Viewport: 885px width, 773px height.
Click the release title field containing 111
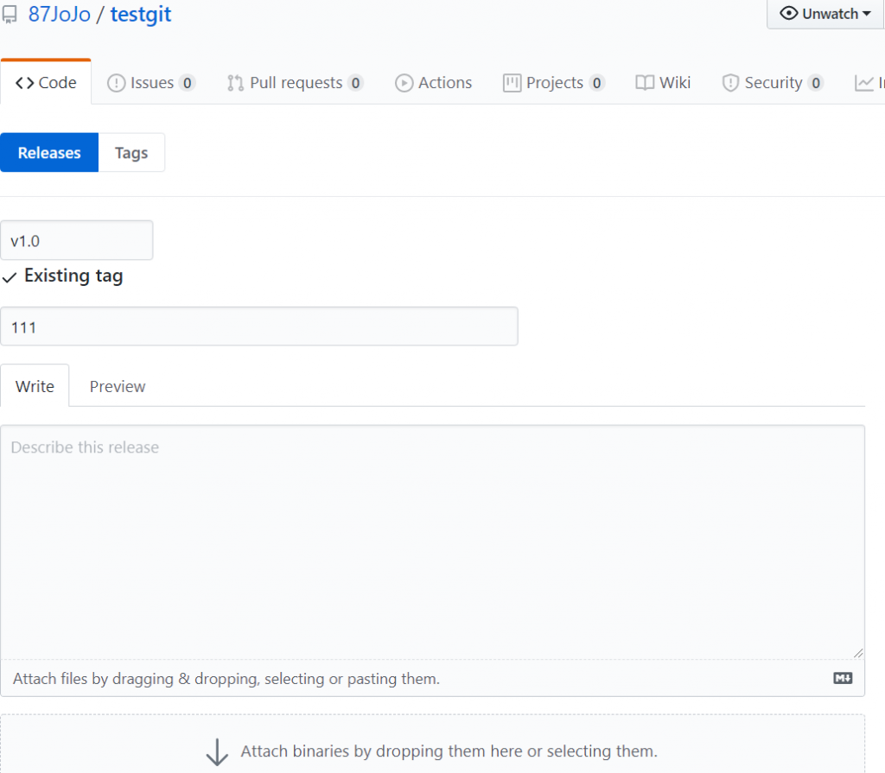tap(259, 326)
